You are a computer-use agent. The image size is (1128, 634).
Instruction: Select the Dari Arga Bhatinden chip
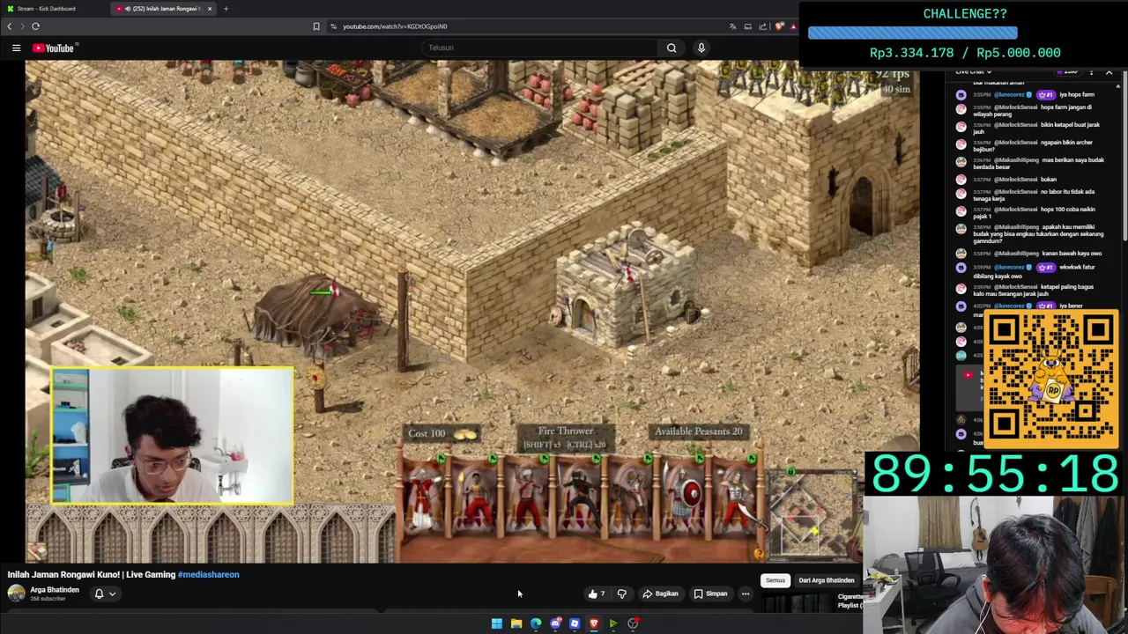click(x=827, y=580)
